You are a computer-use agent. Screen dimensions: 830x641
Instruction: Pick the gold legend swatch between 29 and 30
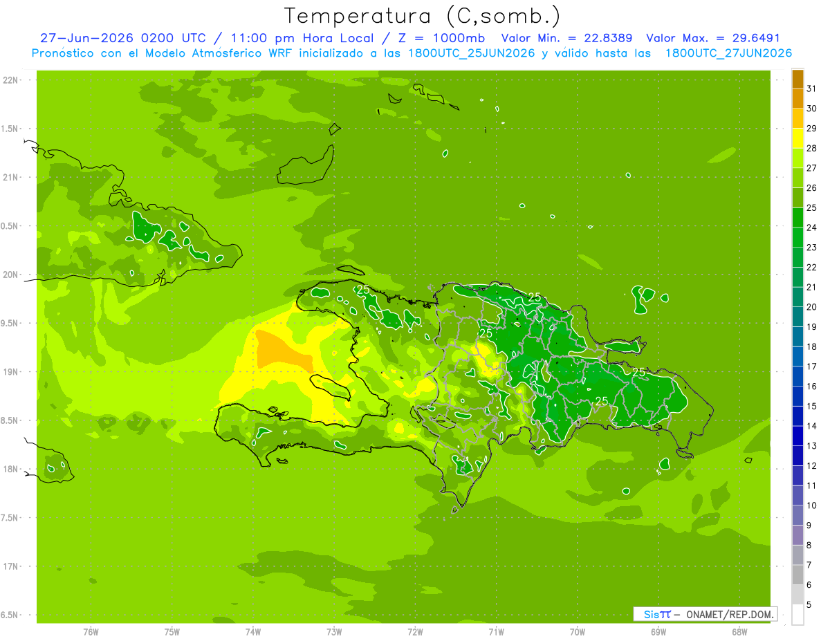pos(797,118)
